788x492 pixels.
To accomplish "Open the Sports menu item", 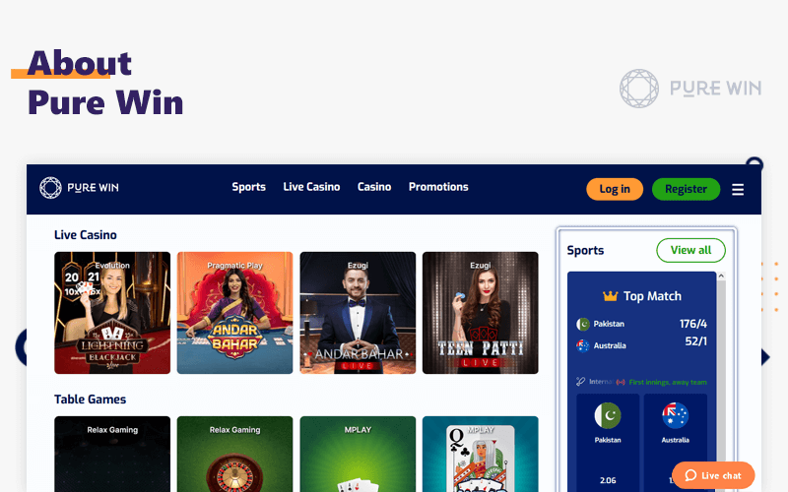I will [x=249, y=187].
